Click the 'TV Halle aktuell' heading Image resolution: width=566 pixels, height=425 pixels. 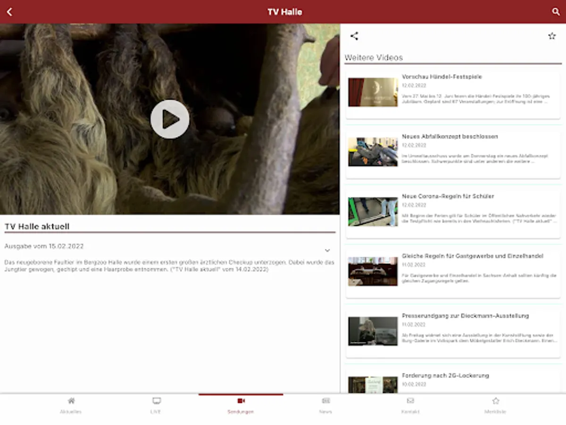[x=37, y=227]
